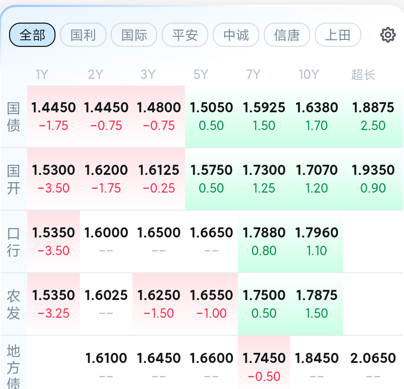The height and width of the screenshot is (389, 404).
Task: Click the 1Y column header
Action: coord(42,75)
